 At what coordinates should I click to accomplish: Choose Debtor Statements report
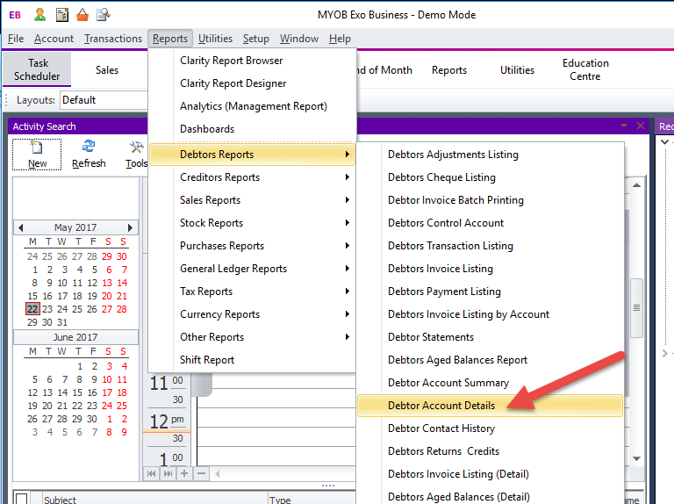tap(490, 336)
